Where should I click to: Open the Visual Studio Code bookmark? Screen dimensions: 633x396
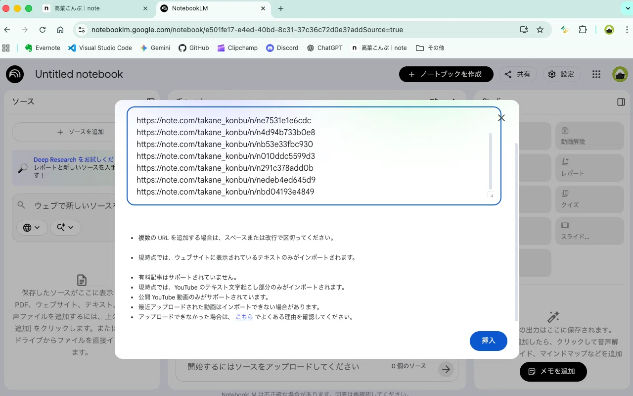pos(100,48)
